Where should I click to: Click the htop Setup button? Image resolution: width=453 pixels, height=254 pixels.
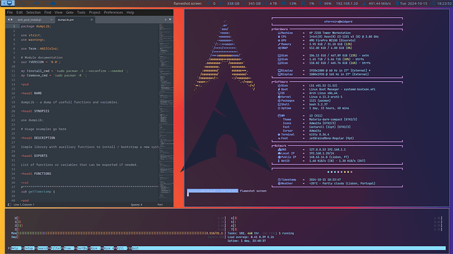coord(28,248)
